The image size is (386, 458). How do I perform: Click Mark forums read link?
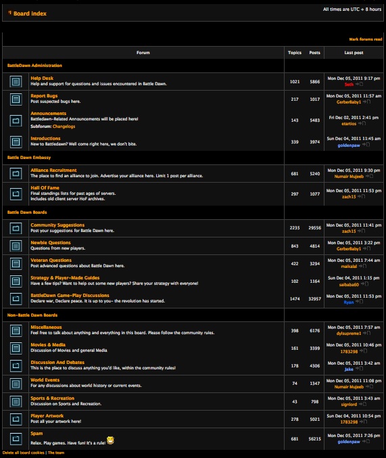(366, 39)
